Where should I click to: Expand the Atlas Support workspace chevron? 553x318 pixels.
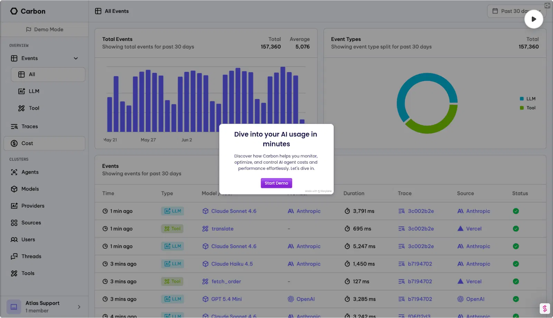click(79, 307)
